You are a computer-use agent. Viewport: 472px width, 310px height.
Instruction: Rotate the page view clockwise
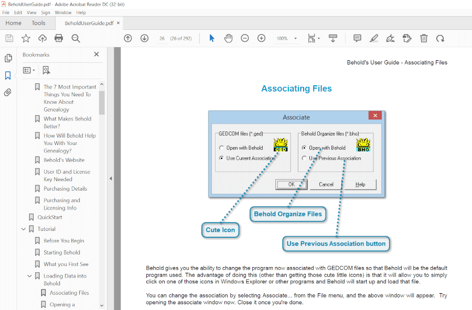[440, 38]
